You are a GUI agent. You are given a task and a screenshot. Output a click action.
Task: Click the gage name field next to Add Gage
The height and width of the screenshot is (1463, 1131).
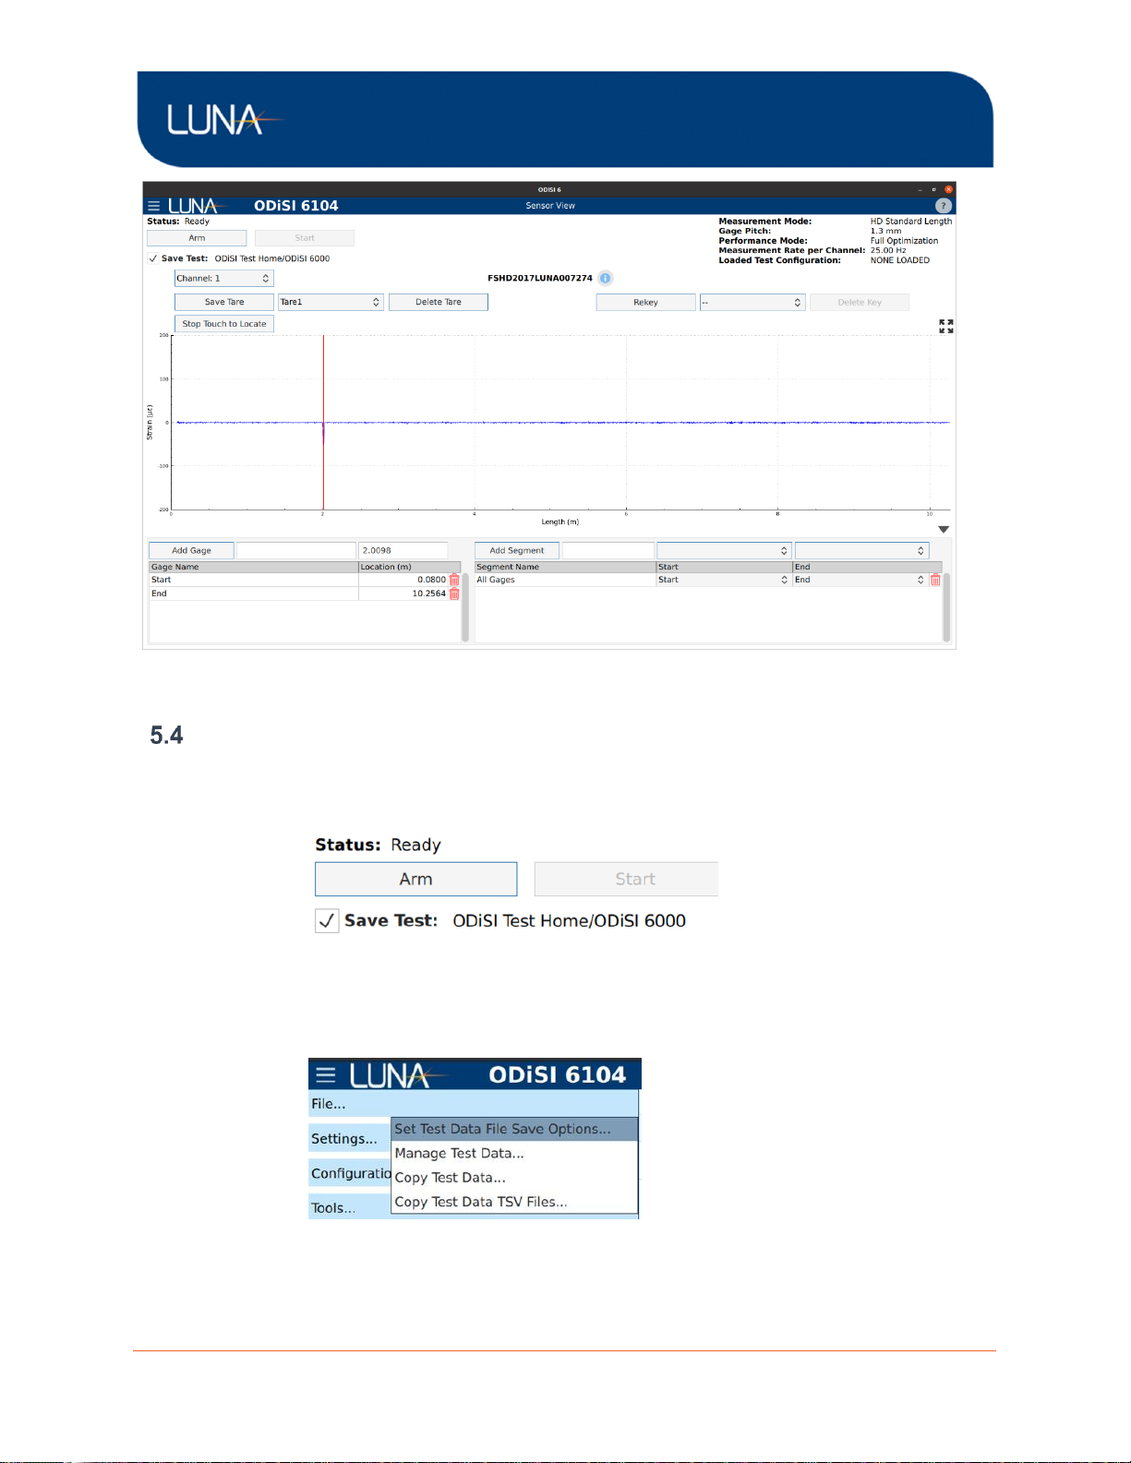[x=296, y=550]
